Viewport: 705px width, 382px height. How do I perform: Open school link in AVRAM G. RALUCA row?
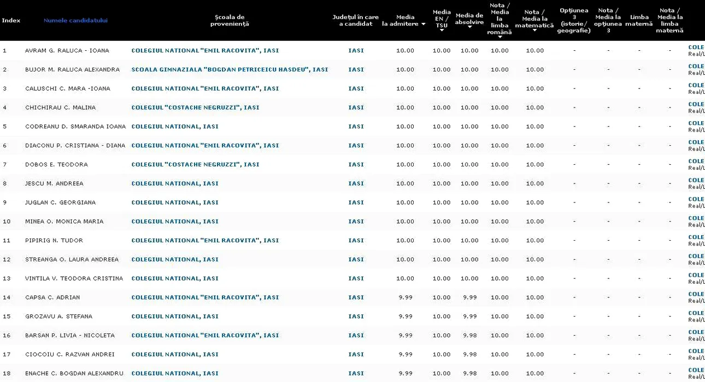pos(205,51)
